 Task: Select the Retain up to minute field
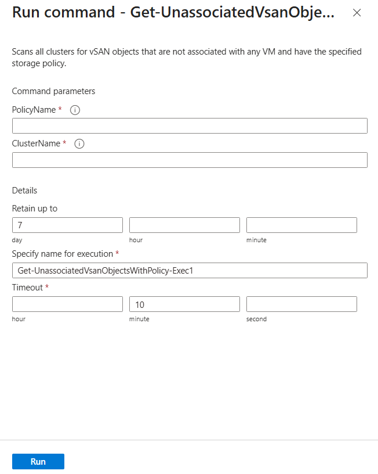point(301,225)
